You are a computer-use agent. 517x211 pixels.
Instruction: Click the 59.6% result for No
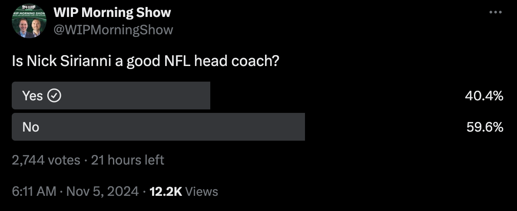[x=484, y=127]
